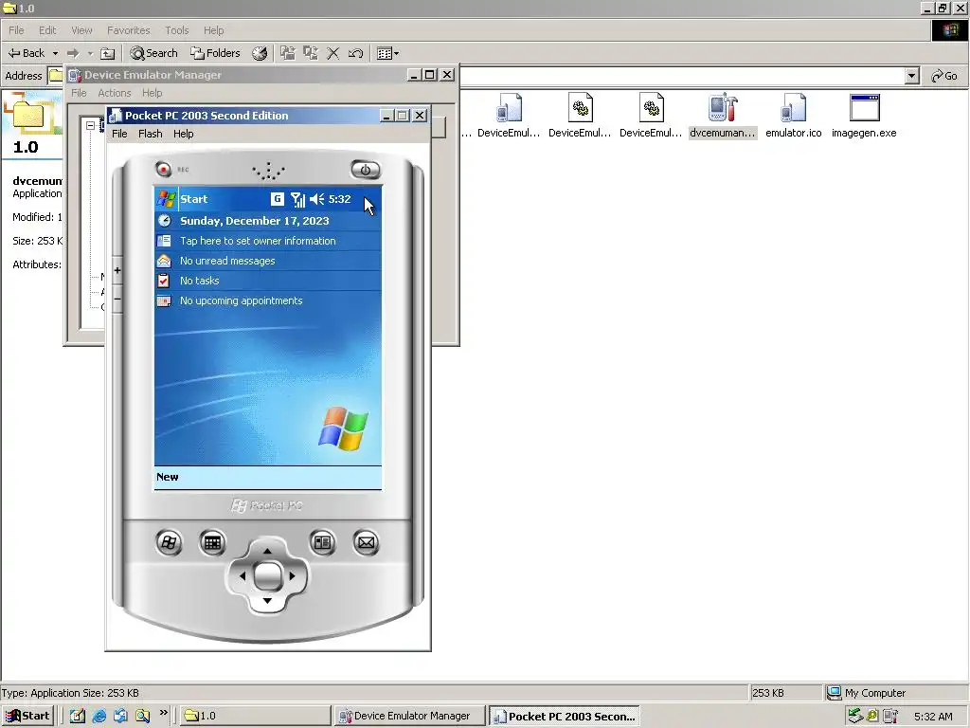This screenshot has width=970, height=728.
Task: Click the Explorer Folders toolbar button
Action: [x=215, y=53]
